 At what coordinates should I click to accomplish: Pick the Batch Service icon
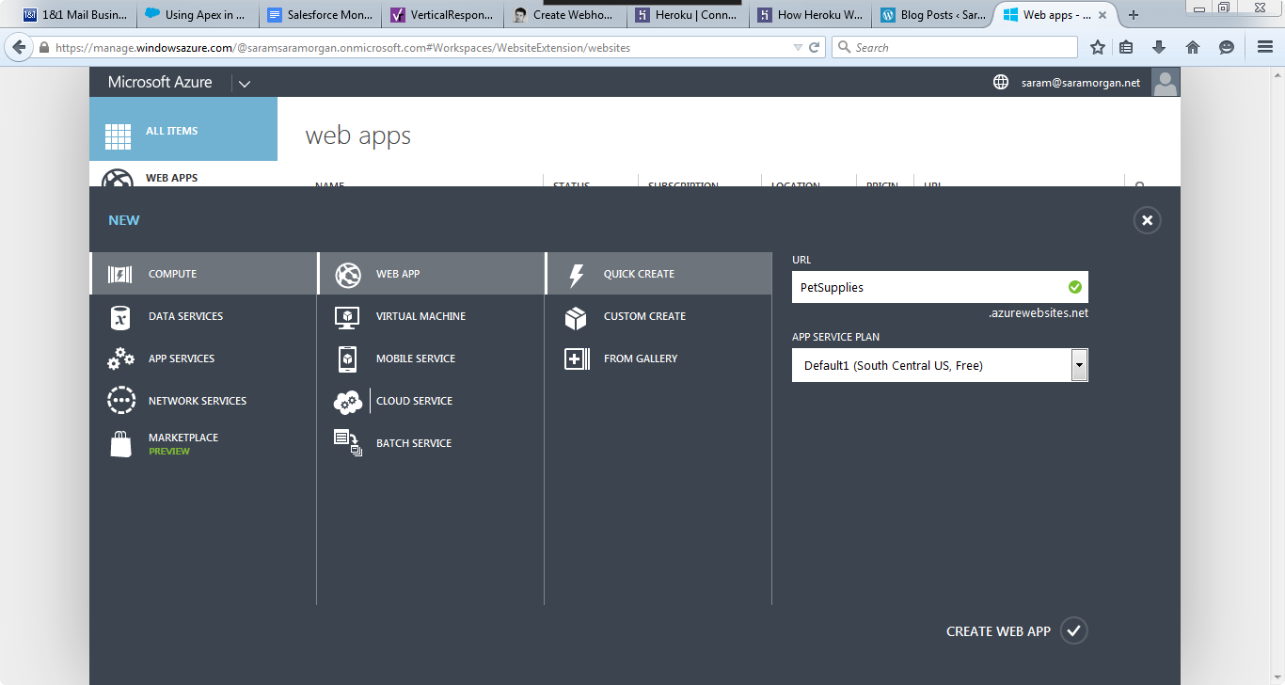347,443
